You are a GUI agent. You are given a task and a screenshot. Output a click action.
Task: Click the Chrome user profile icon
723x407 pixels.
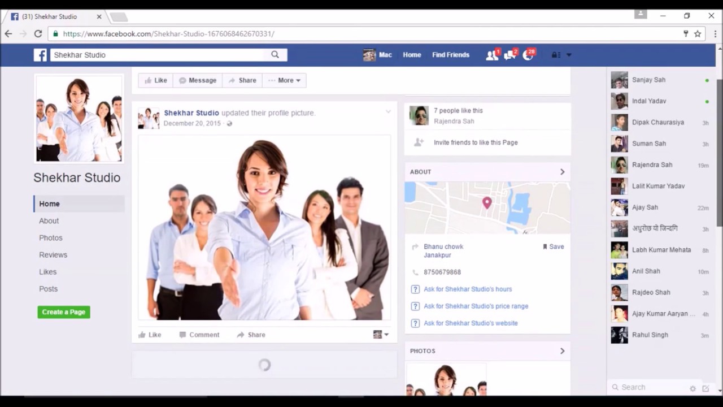(641, 14)
